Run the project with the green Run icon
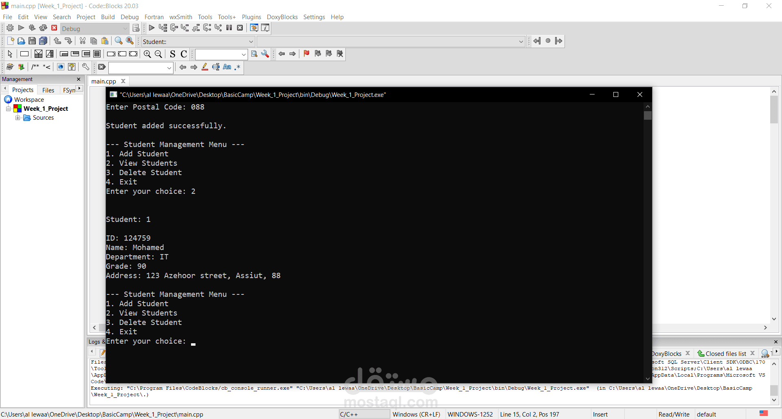Screen dimensions: 782x419 (21, 28)
